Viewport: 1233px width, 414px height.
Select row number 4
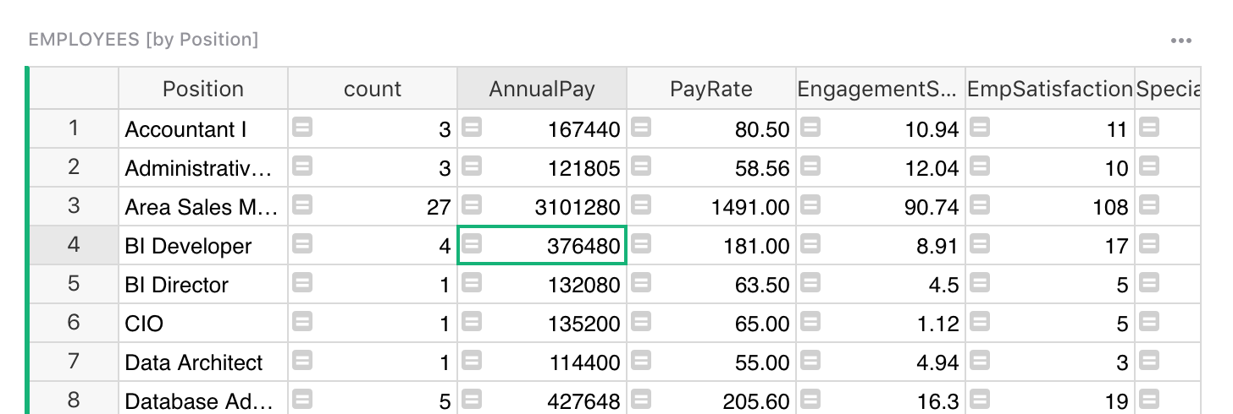coord(74,246)
